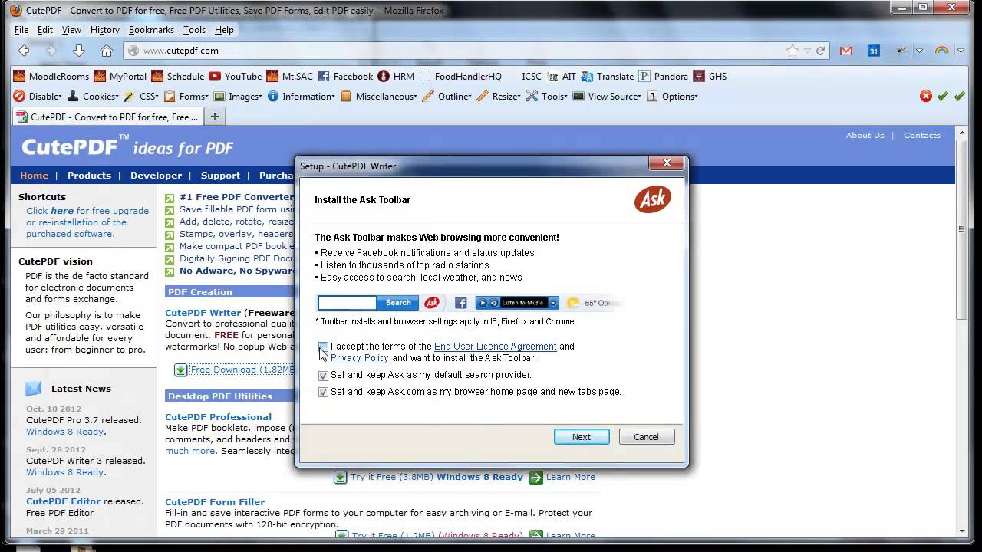Open the Translate bookmark
The image size is (982, 552).
pos(608,76)
